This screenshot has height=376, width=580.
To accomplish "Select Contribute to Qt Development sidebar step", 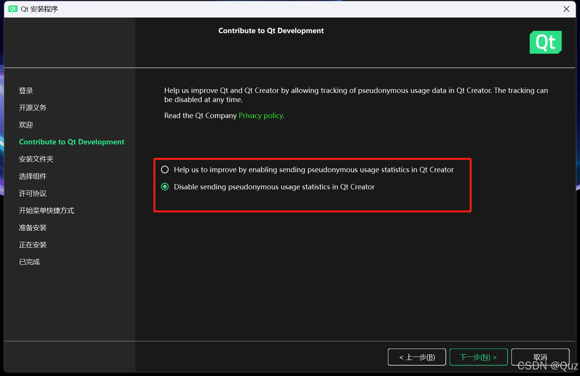I will pos(72,142).
